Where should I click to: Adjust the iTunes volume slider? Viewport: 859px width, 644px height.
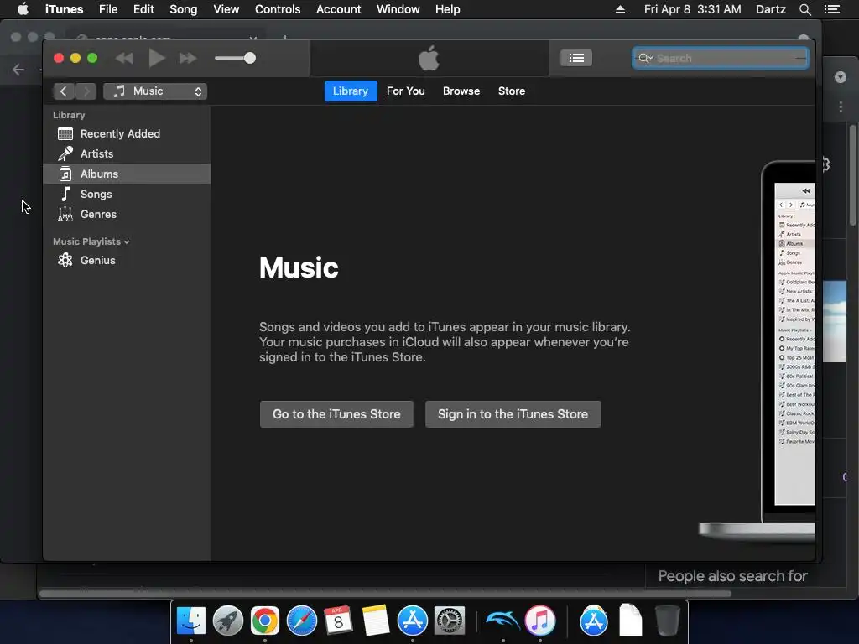tap(235, 58)
